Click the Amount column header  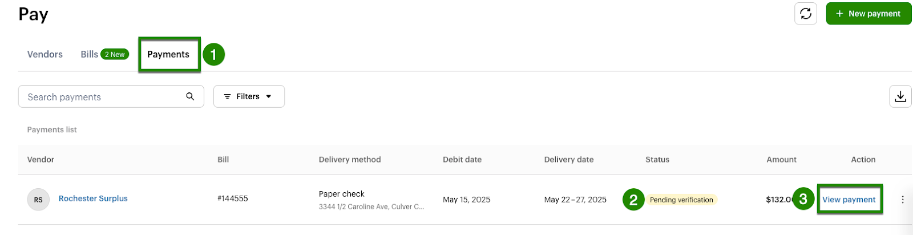coord(781,160)
